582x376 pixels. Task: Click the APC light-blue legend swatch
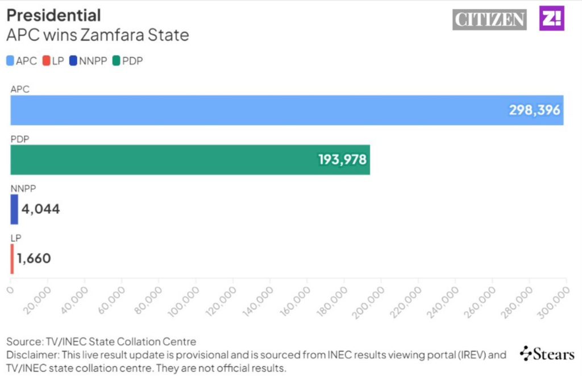(x=10, y=60)
